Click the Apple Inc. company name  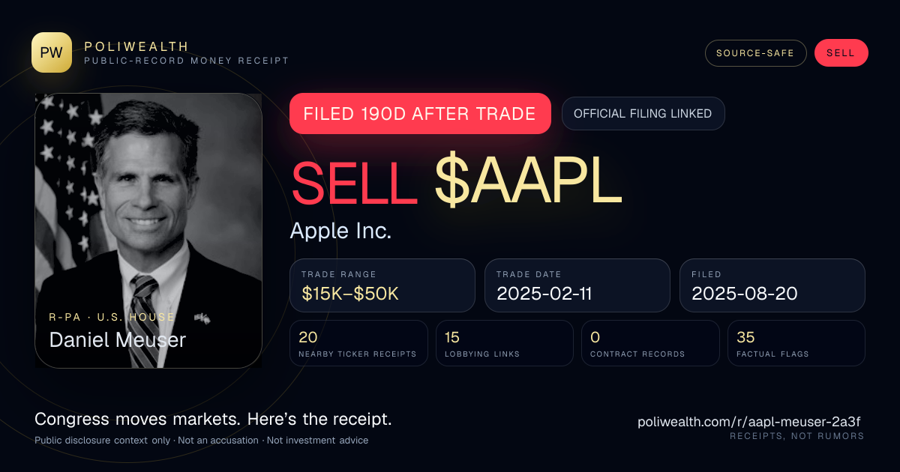click(340, 231)
